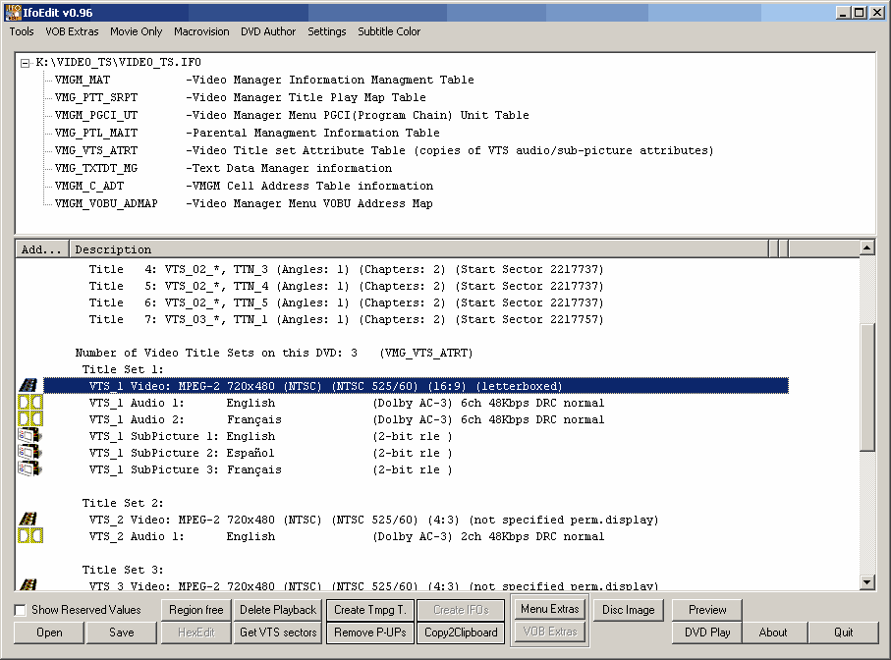The image size is (891, 660).
Task: Select the VMGM_PGCI_UT tree item
Action: (x=96, y=115)
